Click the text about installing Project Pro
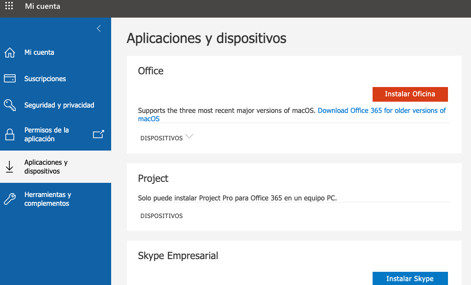The image size is (471, 285). [237, 198]
